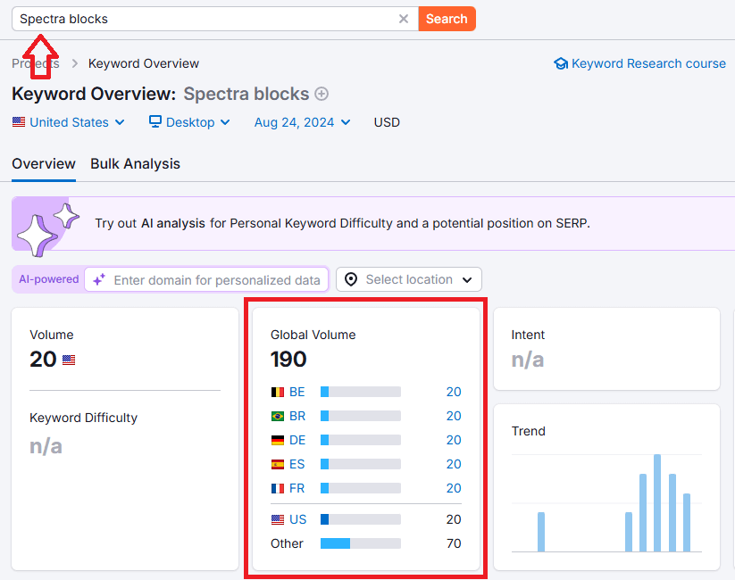Click the Belgium flag icon
735x580 pixels.
[x=278, y=392]
